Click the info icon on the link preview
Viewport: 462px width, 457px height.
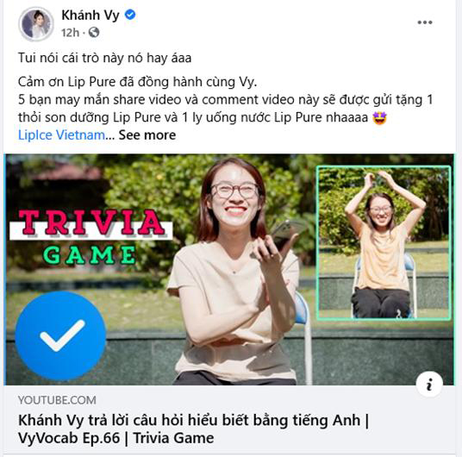click(429, 384)
